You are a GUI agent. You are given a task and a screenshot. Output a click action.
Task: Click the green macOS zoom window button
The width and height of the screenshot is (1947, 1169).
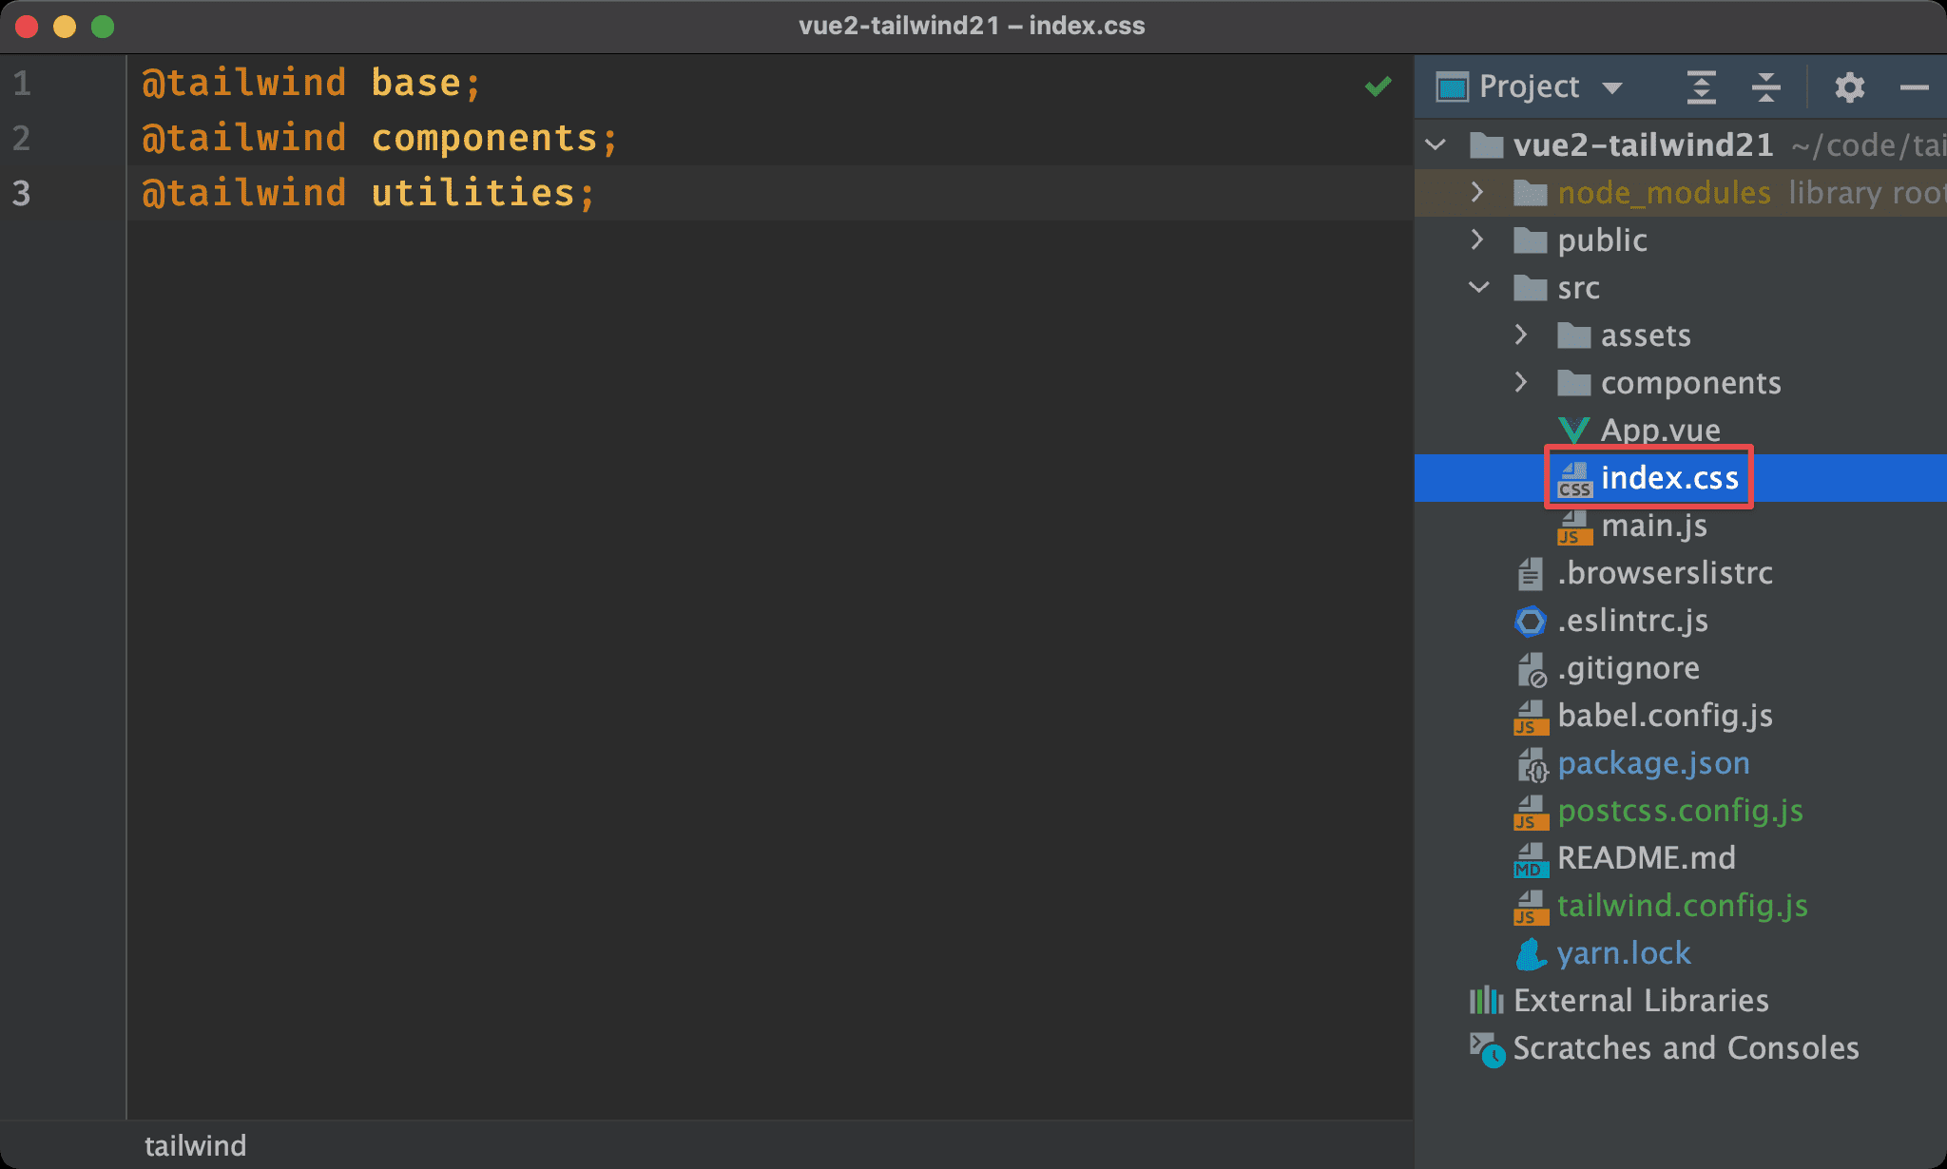pos(103,27)
